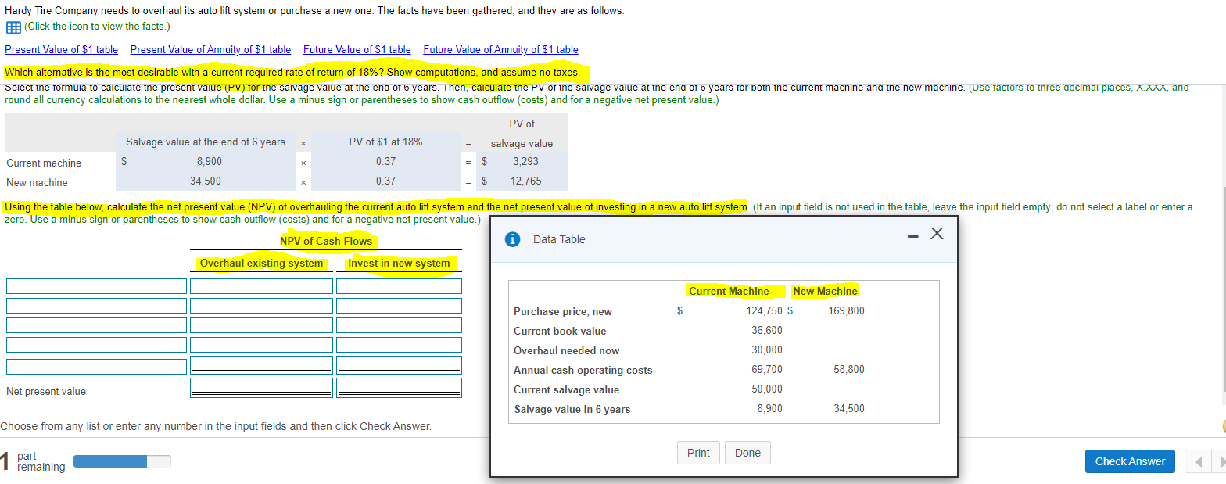1226x484 pixels.
Task: Click the Current book value amount 36,600
Action: pyautogui.click(x=767, y=331)
